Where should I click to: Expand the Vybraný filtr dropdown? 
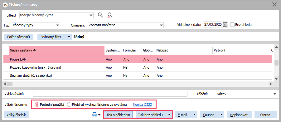click(x=69, y=37)
